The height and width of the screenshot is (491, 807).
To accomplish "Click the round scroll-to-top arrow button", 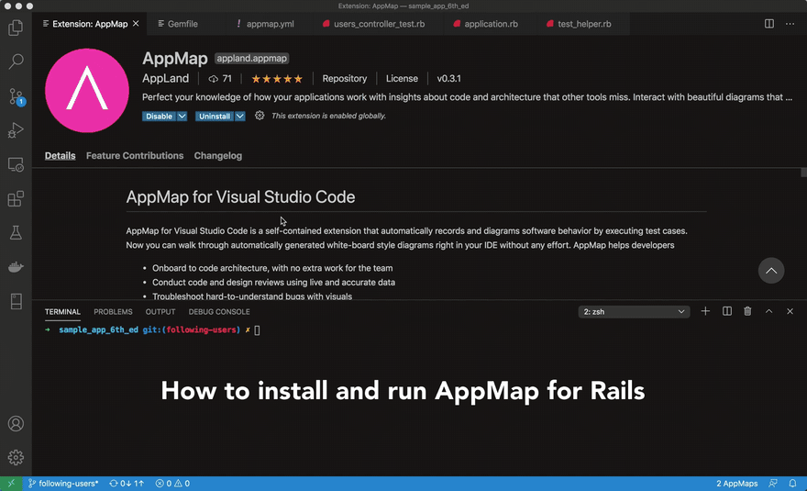I will [x=771, y=271].
